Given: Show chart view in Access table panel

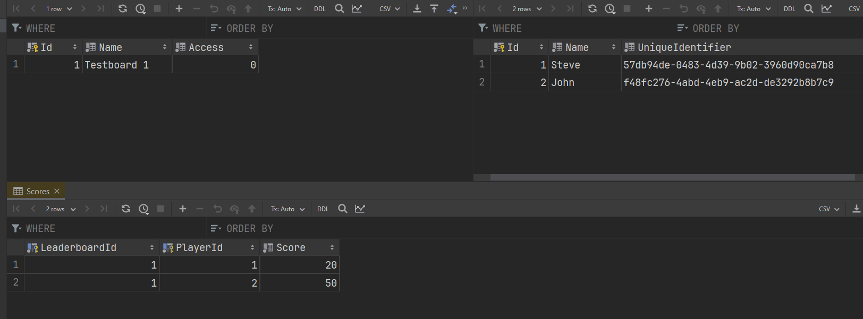Looking at the screenshot, I should click(357, 8).
